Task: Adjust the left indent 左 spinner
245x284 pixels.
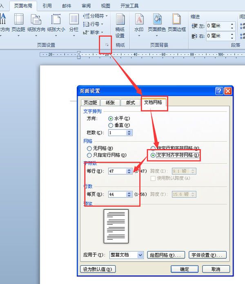Action: coord(232,26)
